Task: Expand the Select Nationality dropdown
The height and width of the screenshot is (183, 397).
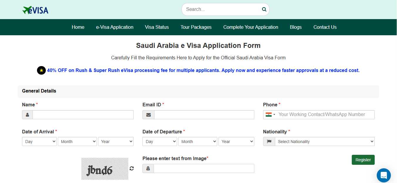Action: (325, 142)
